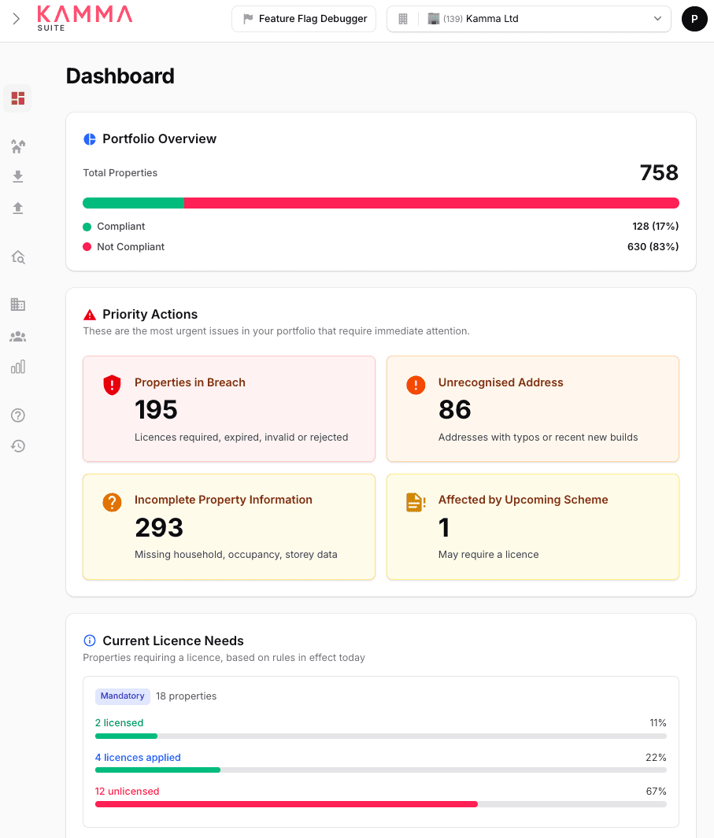Click the download icon in the sidebar

click(17, 176)
